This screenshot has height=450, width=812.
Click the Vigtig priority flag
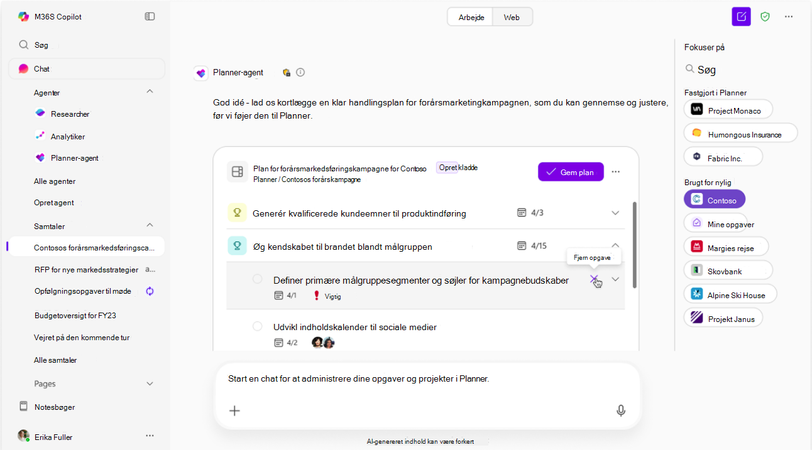coord(327,296)
